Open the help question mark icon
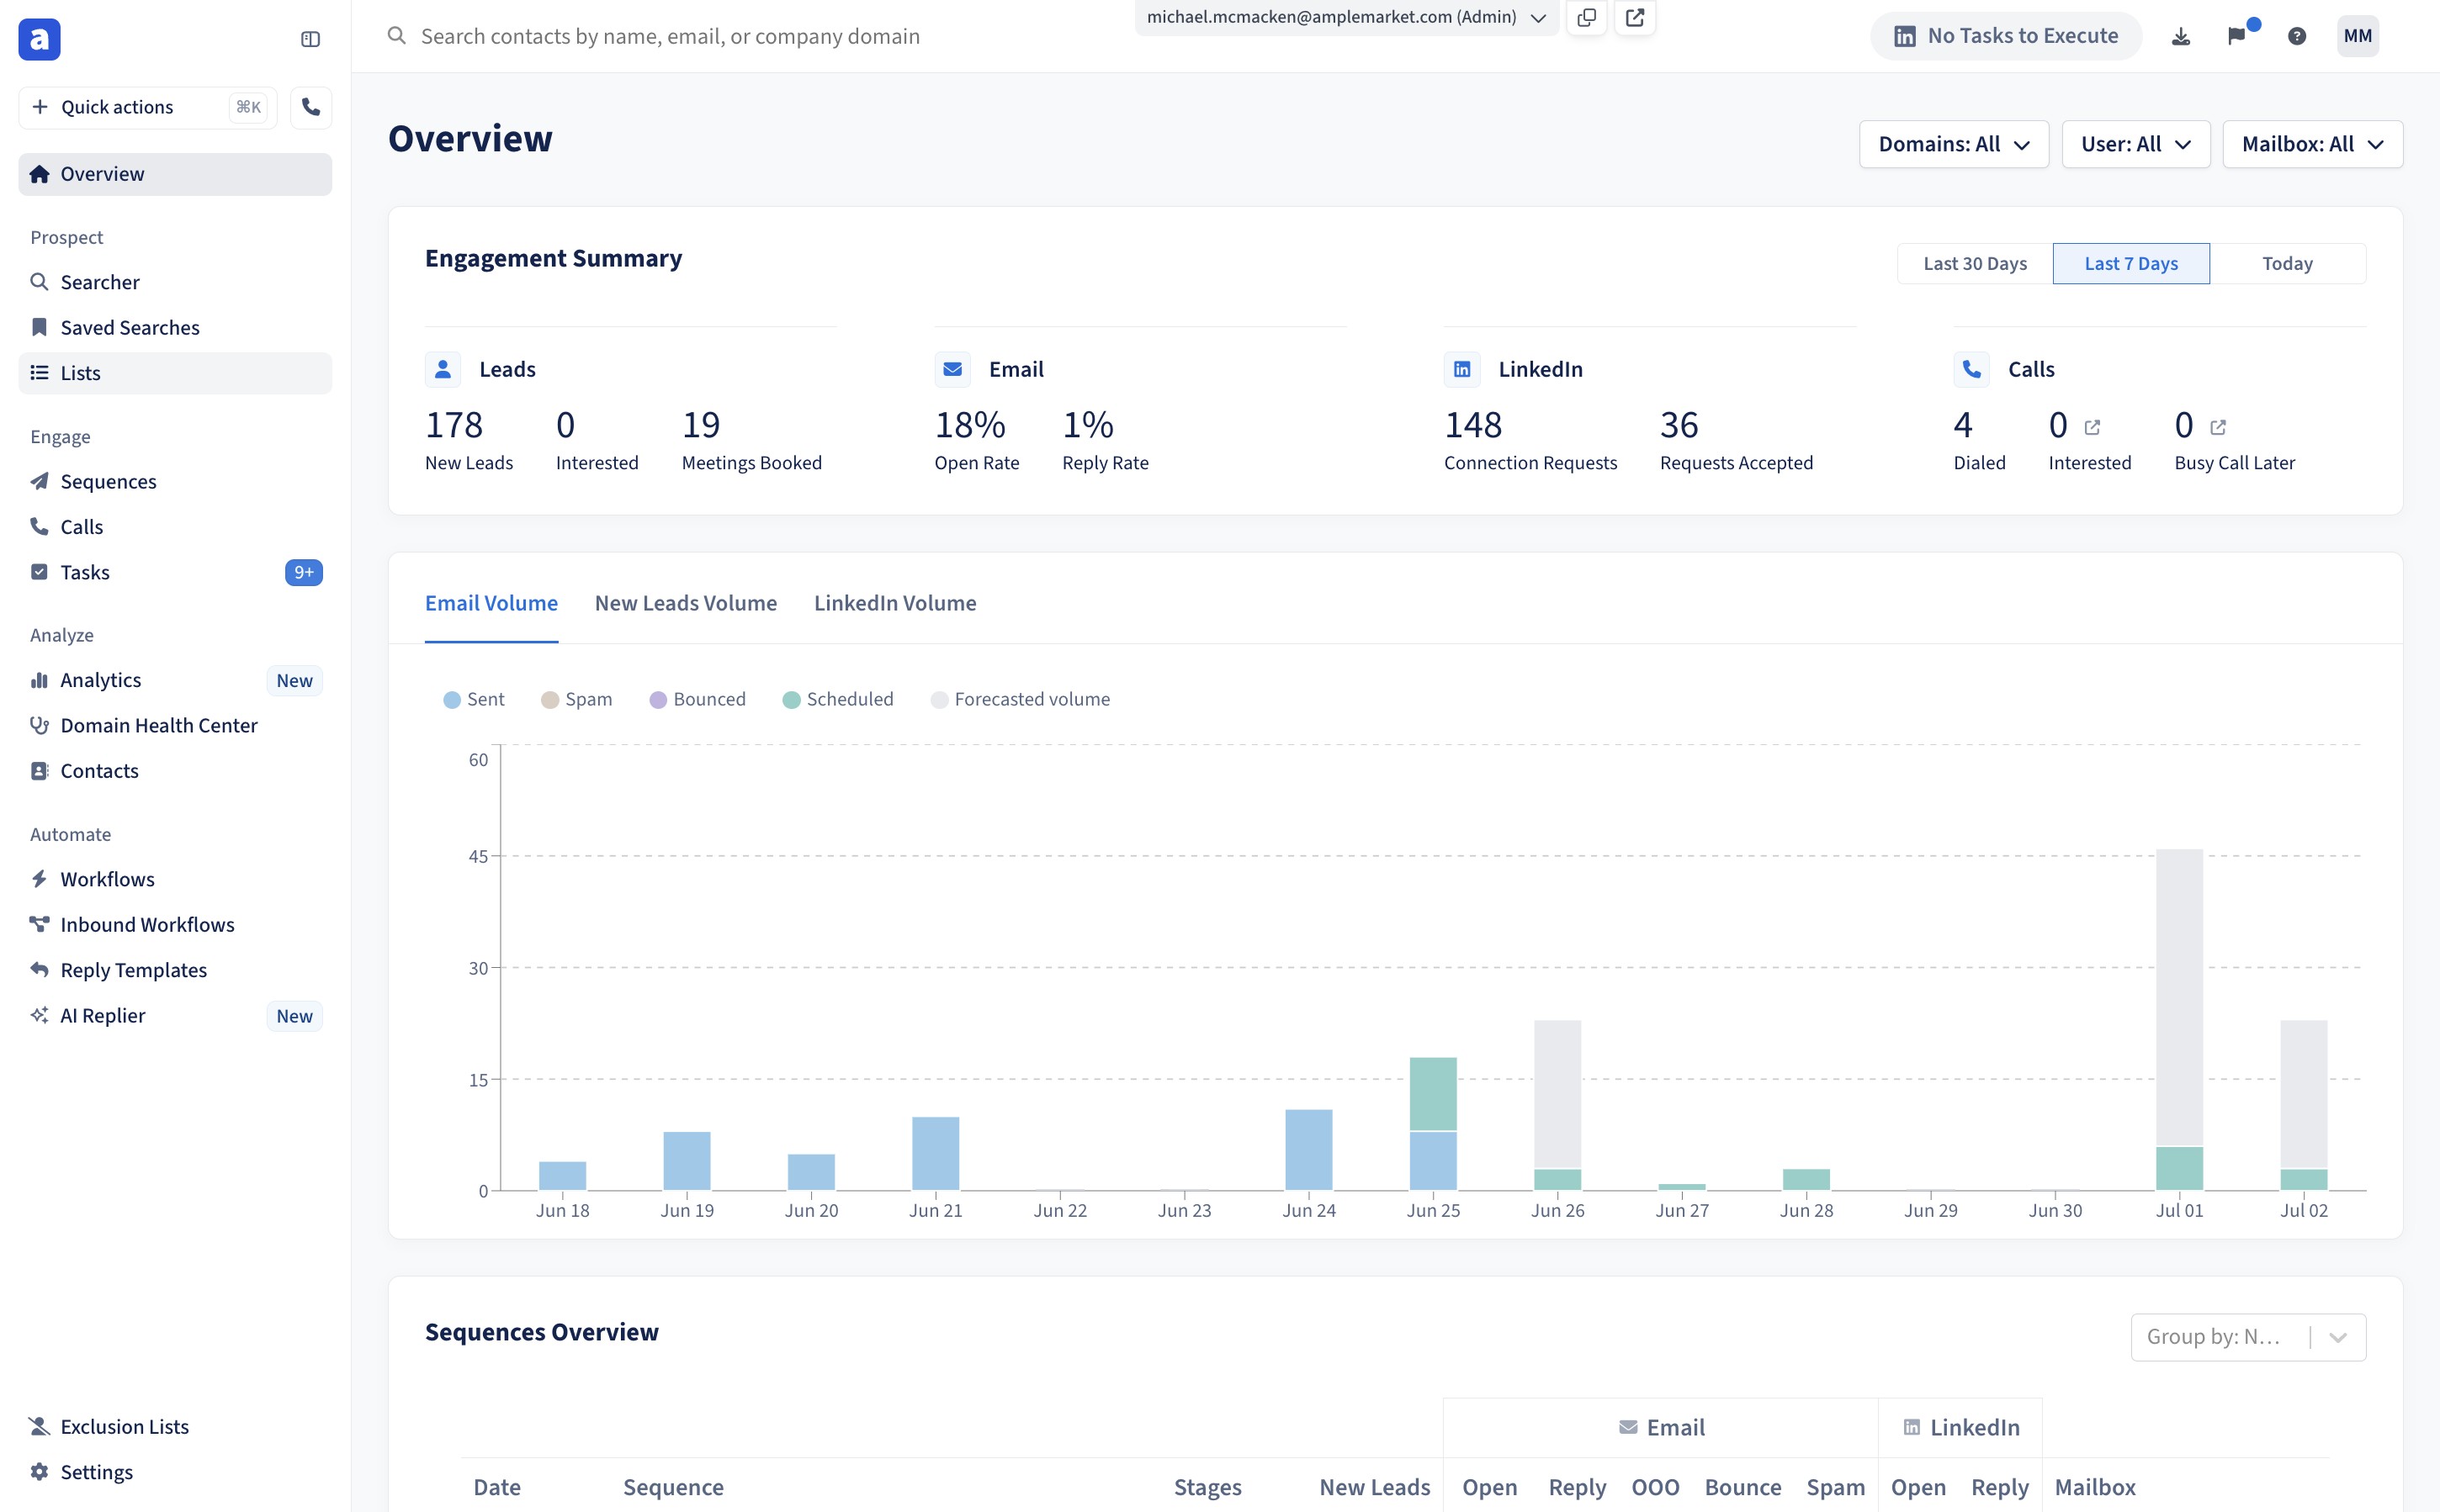 click(2297, 36)
